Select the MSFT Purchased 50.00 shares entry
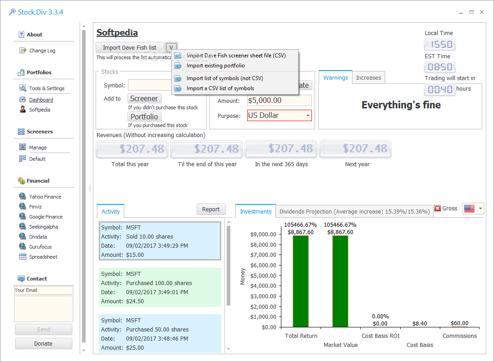The height and width of the screenshot is (362, 494). pyautogui.click(x=160, y=333)
